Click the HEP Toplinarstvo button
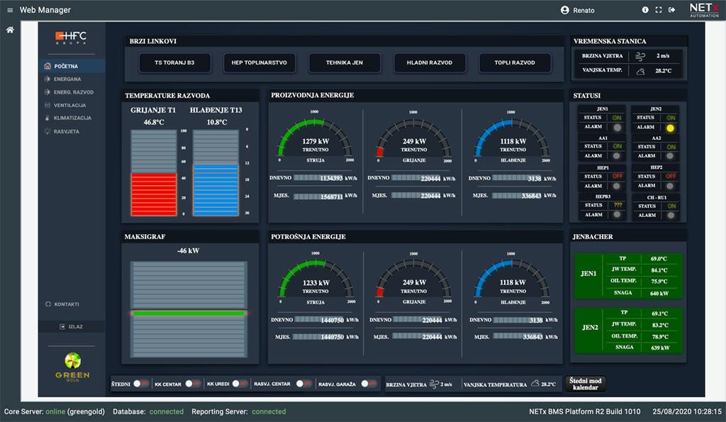Image resolution: width=726 pixels, height=422 pixels. [x=259, y=62]
